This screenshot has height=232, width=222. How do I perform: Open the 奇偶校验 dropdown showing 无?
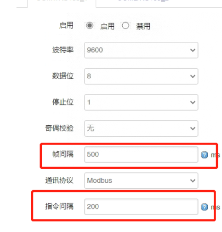(141, 128)
